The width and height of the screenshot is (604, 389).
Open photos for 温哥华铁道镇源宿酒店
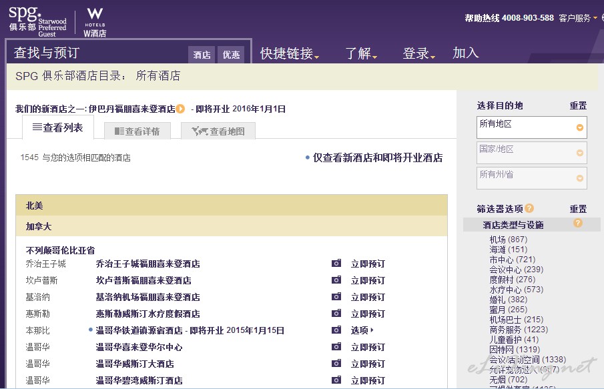point(336,330)
